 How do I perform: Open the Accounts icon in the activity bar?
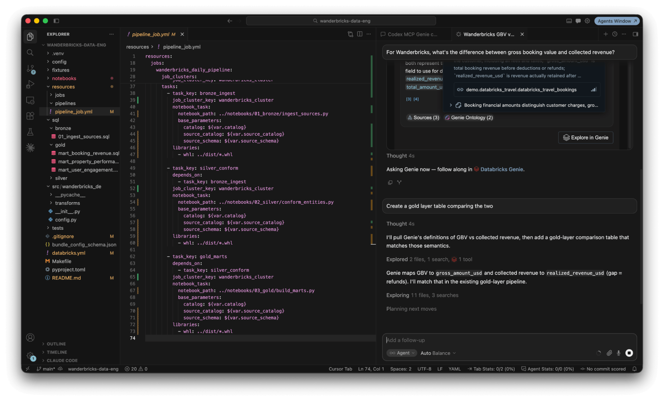[30, 338]
